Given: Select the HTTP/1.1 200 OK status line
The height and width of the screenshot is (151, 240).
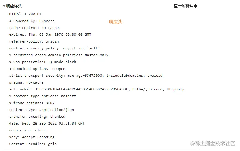Looking at the screenshot, I should point(25,14).
